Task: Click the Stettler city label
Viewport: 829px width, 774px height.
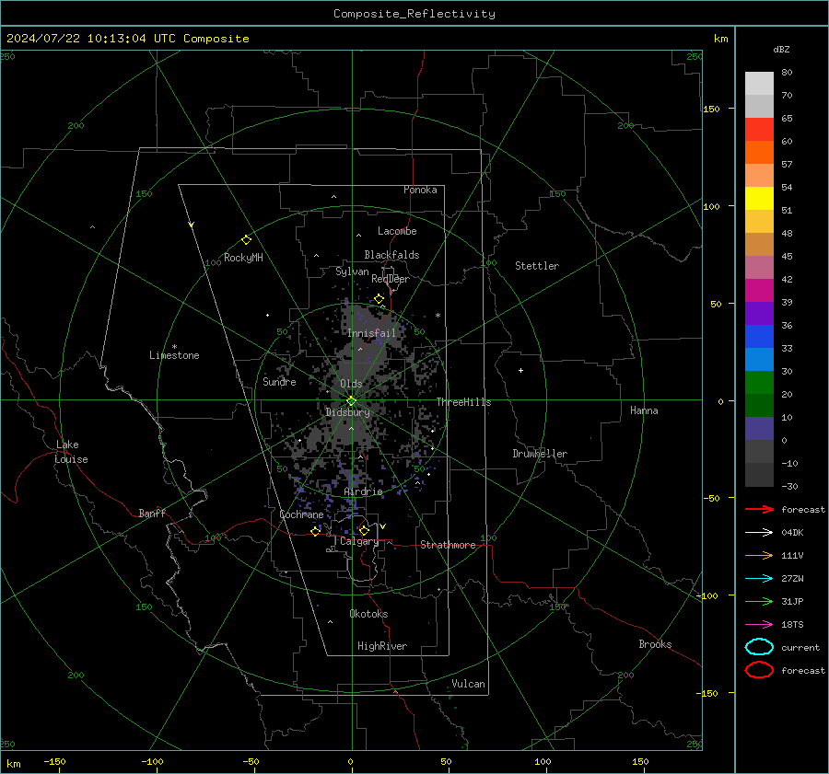Action: coord(537,266)
